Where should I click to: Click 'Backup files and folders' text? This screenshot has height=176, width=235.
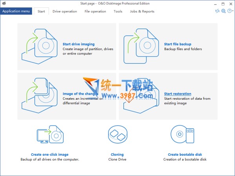tap(183, 49)
